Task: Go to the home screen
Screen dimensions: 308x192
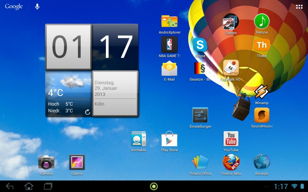Action: coord(29,186)
